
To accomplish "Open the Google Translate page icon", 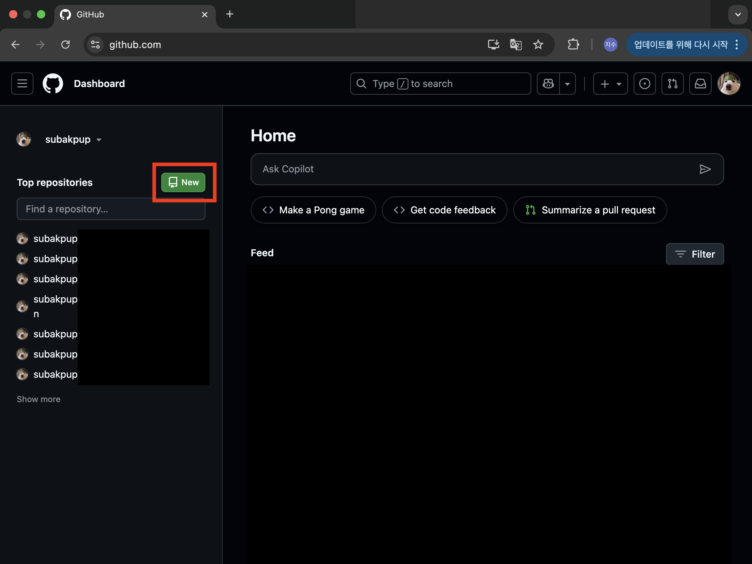I will [516, 45].
